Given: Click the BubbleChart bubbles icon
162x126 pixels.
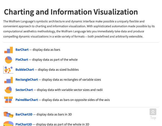Looking at the screenshot, I should 8,70.
